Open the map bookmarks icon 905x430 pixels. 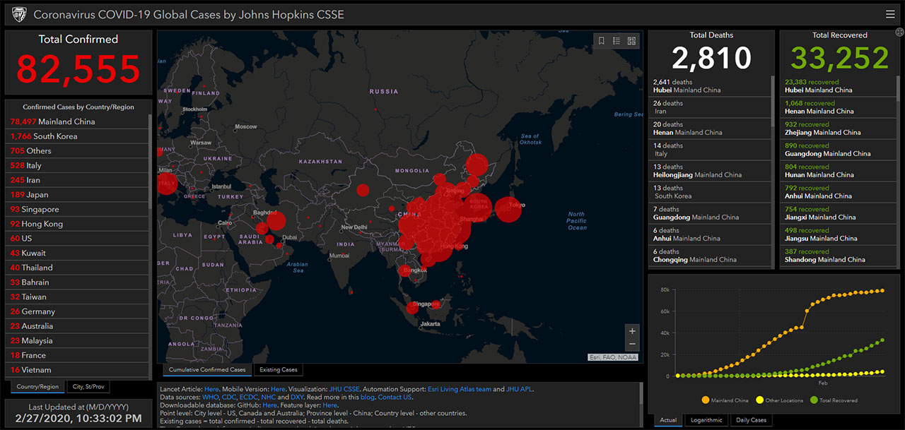coord(602,41)
